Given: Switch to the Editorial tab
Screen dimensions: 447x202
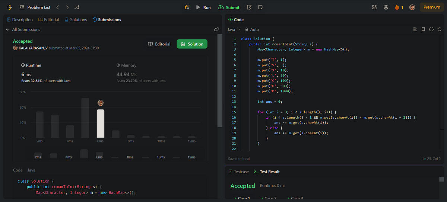Looking at the screenshot, I should tap(49, 20).
